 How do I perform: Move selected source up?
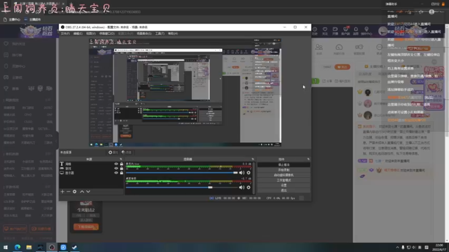[82, 192]
